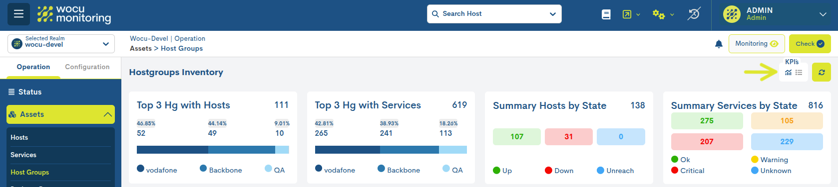Click the magnifier in Search Host
The width and height of the screenshot is (838, 187).
point(435,14)
